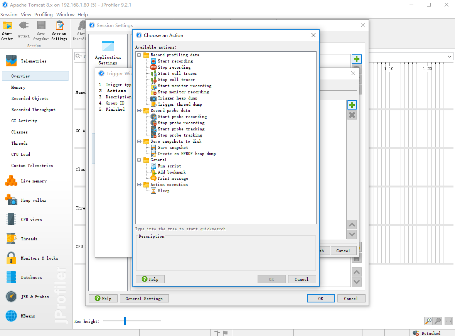Collapse Save snapshots to disk folder

click(x=139, y=142)
